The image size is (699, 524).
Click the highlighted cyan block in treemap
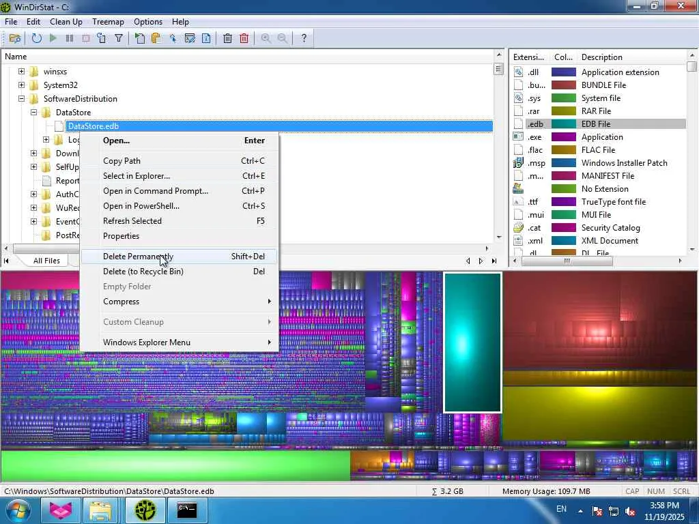point(472,342)
